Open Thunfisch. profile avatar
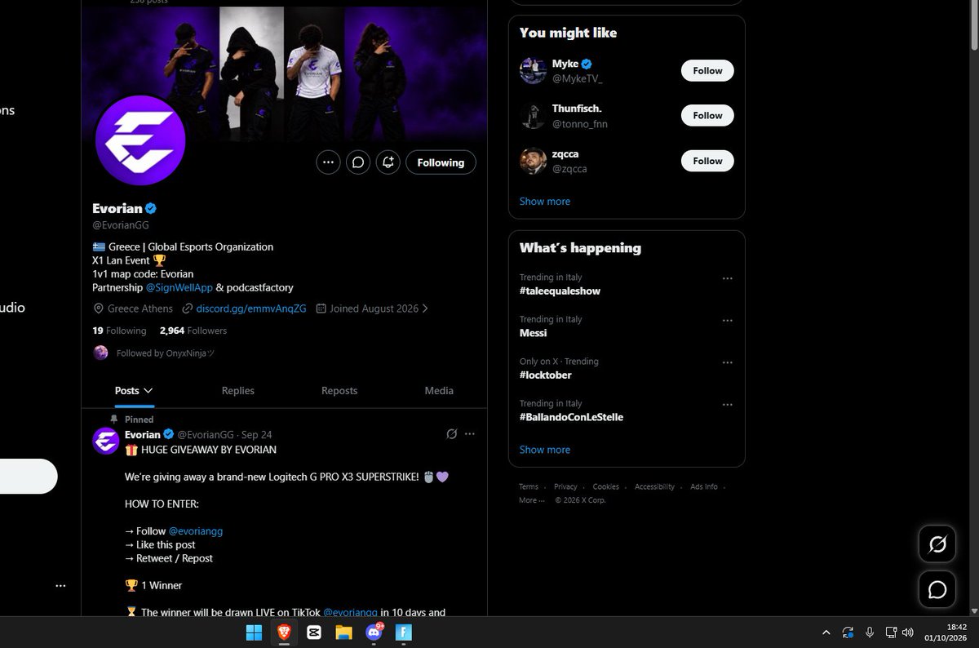This screenshot has width=979, height=648. 533,116
